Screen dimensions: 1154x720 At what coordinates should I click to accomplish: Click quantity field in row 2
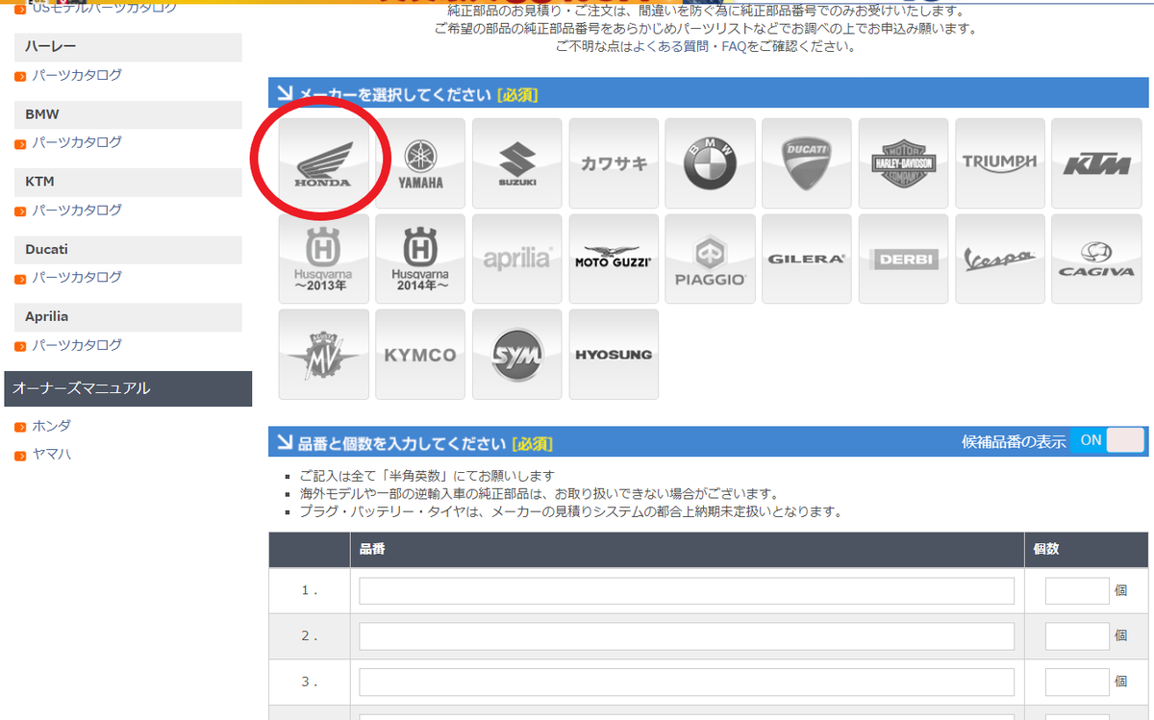1077,635
